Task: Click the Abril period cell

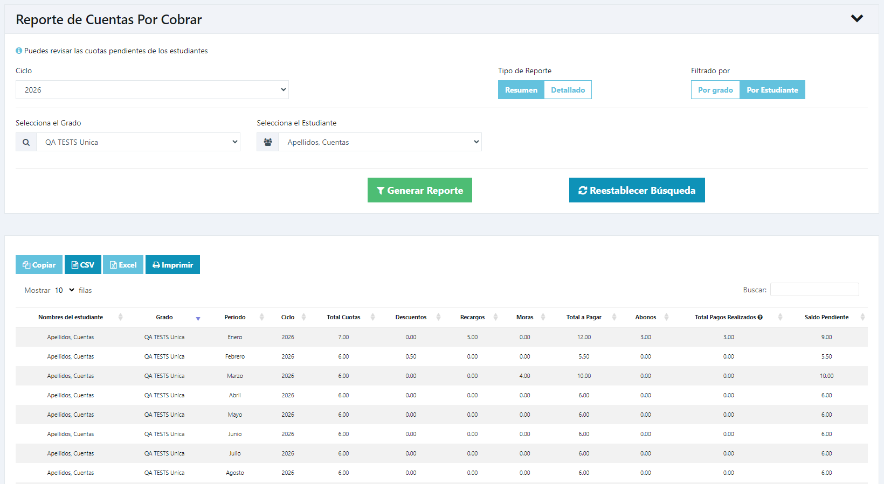Action: click(235, 395)
